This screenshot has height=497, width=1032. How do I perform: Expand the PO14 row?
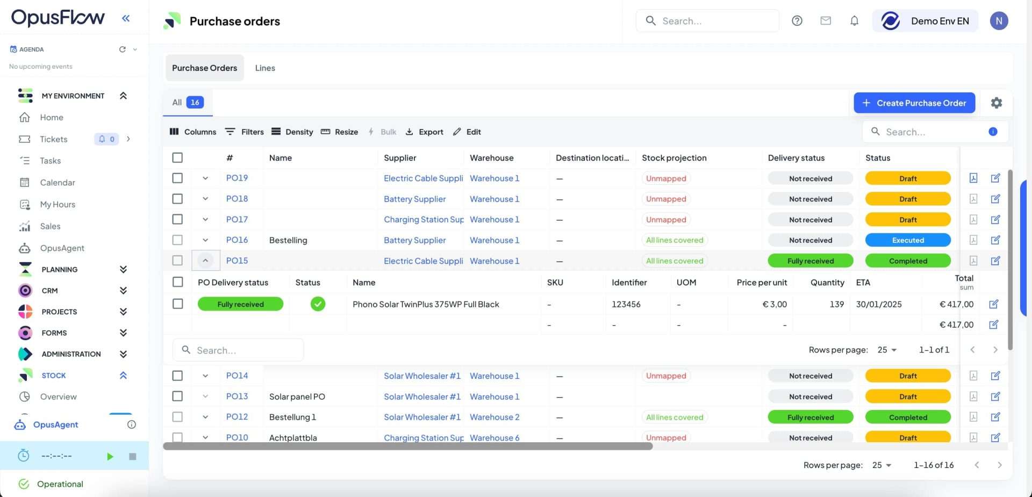pyautogui.click(x=205, y=376)
